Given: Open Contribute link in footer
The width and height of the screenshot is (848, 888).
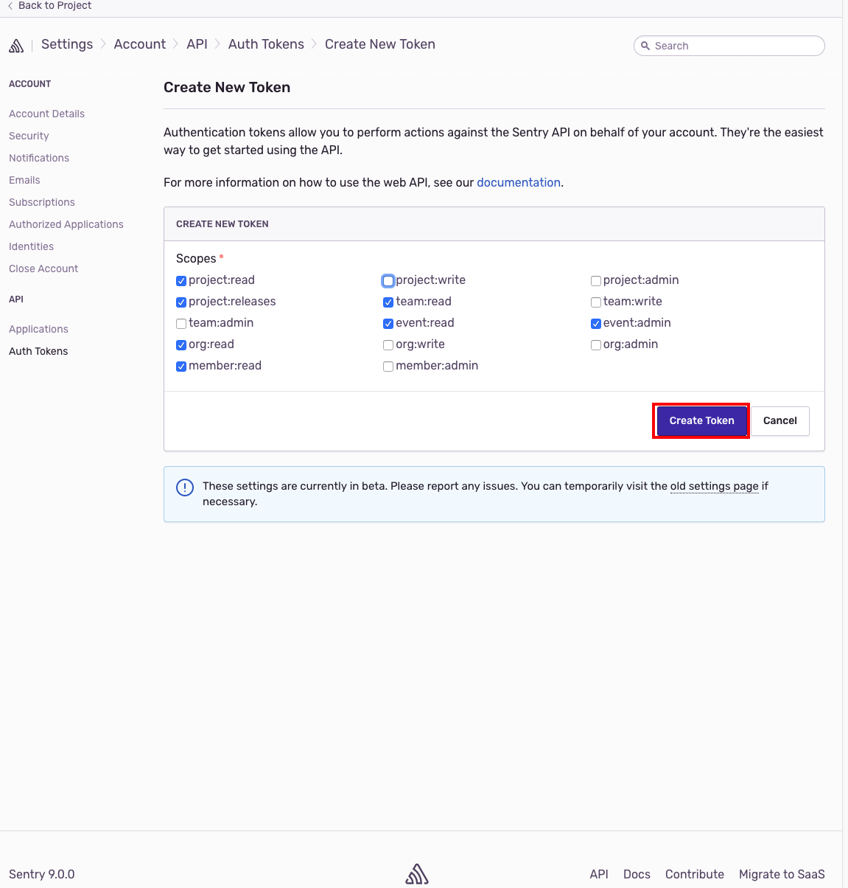Looking at the screenshot, I should click(695, 874).
